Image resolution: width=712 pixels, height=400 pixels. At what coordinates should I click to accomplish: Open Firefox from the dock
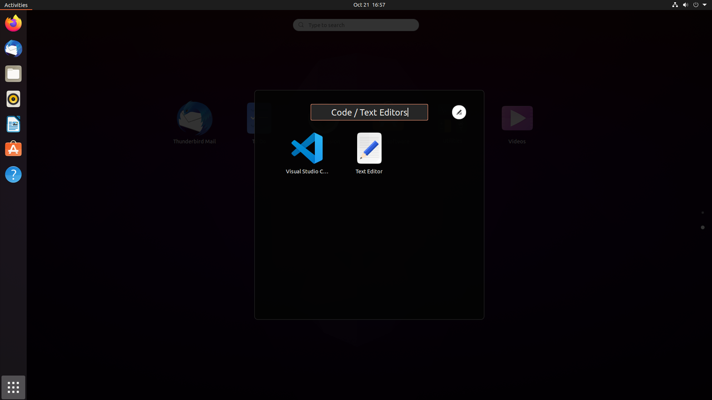[13, 23]
